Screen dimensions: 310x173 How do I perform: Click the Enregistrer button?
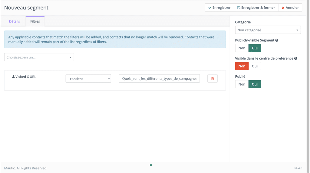click(x=219, y=8)
